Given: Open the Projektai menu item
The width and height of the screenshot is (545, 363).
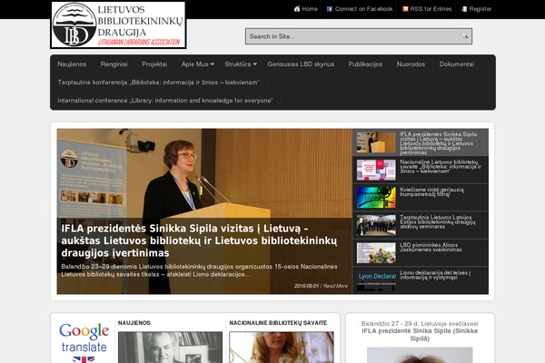Looking at the screenshot, I should 154,64.
